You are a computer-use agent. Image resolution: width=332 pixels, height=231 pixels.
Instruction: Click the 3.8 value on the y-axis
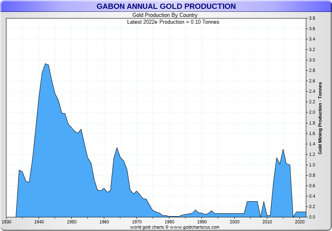(311, 18)
